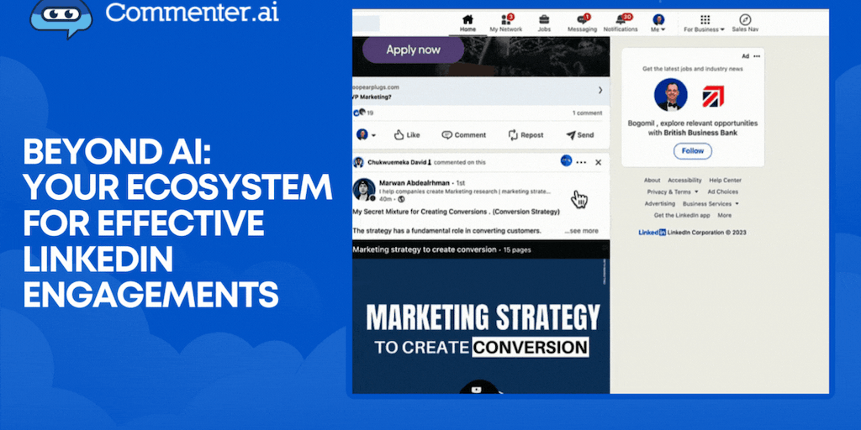
Task: Open the Marketing Strategy document preview
Action: point(481,327)
